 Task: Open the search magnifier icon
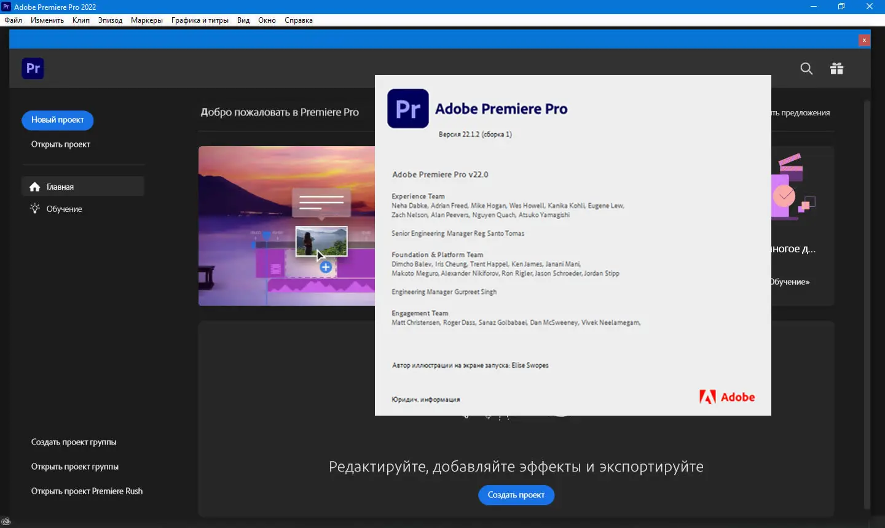(x=806, y=69)
